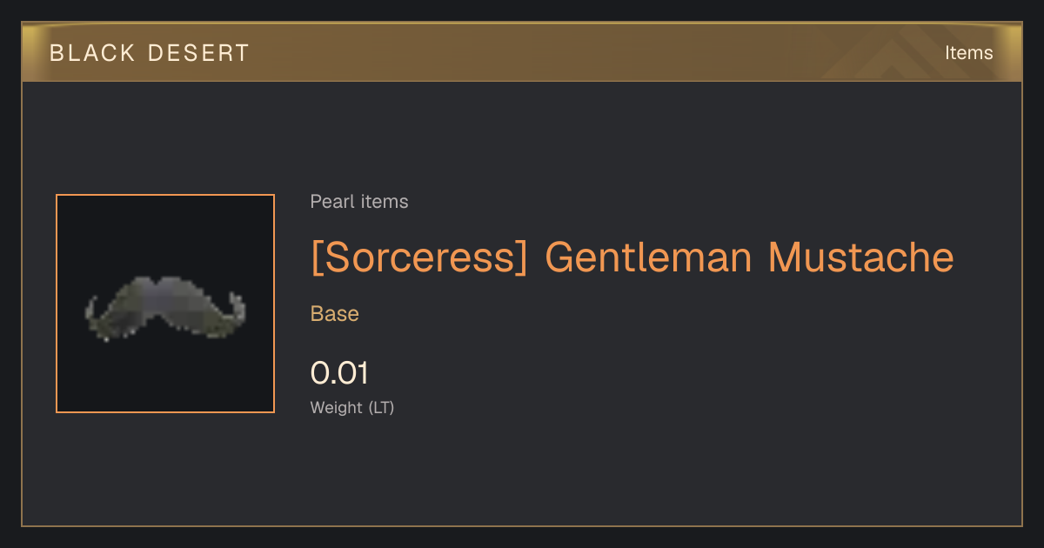Click the word Mustache in the title

(x=861, y=257)
